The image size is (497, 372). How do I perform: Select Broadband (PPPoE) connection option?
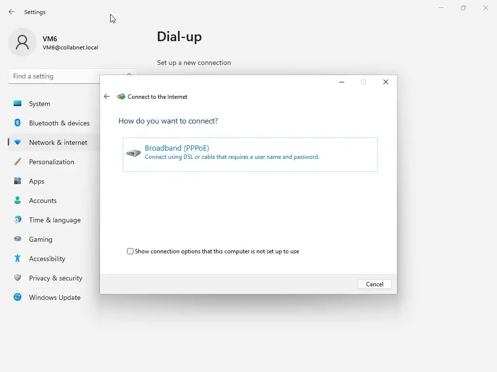click(250, 155)
